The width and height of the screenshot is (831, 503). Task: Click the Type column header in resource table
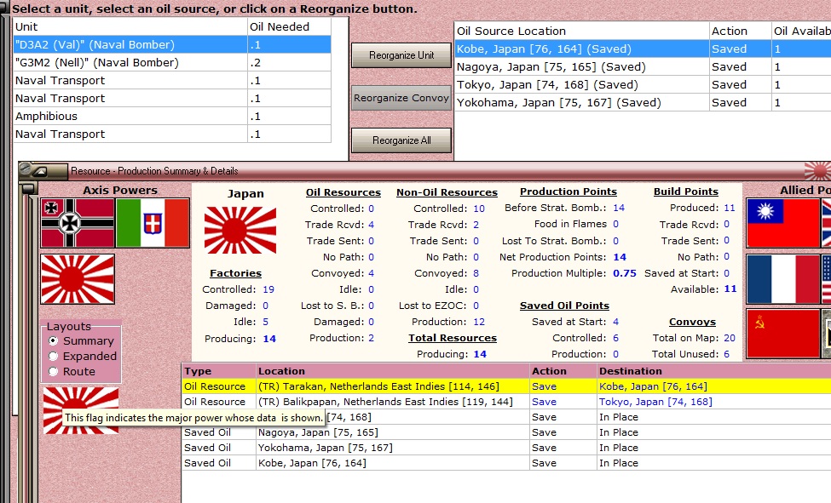tap(218, 371)
